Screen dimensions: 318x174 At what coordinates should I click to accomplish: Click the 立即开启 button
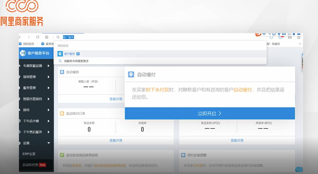click(210, 113)
